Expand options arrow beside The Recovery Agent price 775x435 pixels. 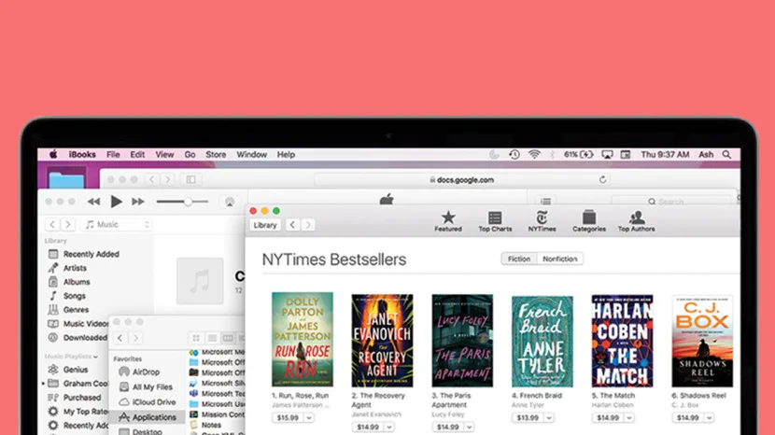click(389, 428)
